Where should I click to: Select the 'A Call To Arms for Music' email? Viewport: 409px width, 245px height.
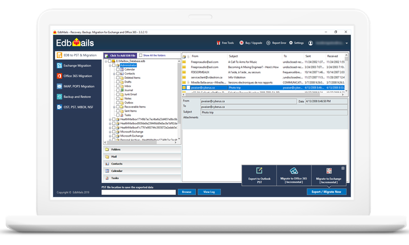tap(264, 62)
